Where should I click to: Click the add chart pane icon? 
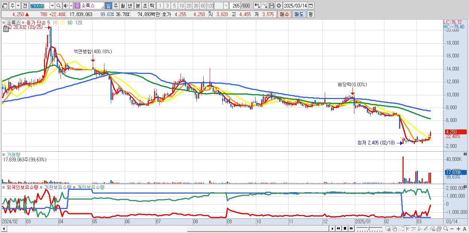(388, 228)
